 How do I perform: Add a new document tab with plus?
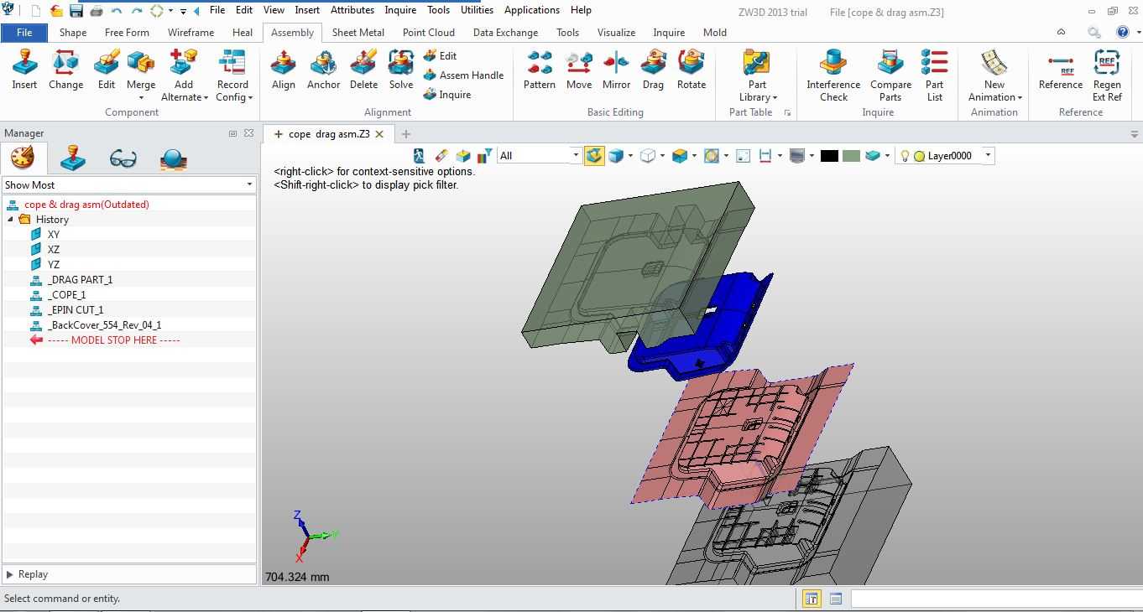tap(406, 134)
